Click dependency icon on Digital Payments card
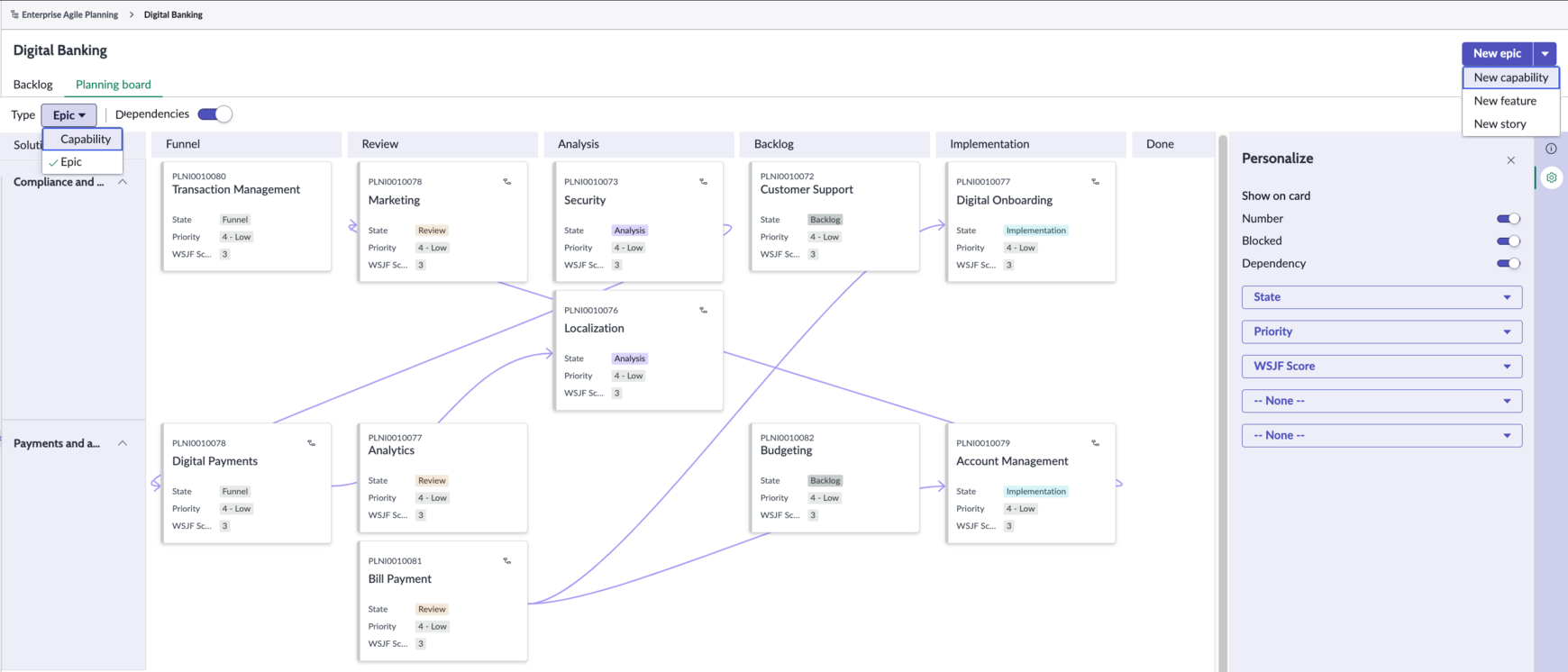1568x672 pixels. 312,443
